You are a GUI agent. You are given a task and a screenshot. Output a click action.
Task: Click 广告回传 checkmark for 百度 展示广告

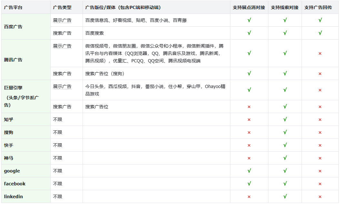[320, 20]
